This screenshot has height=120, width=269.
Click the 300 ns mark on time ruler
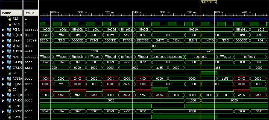(82, 12)
